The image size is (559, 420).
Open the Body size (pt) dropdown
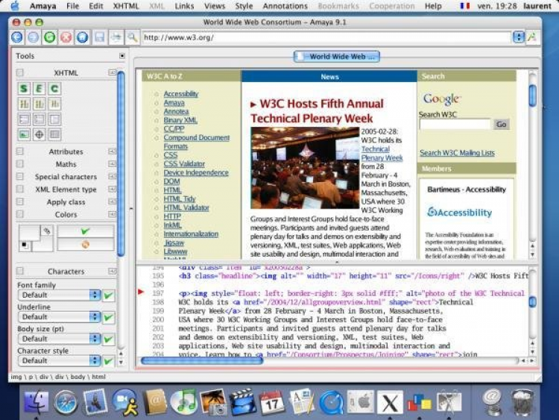coord(59,339)
